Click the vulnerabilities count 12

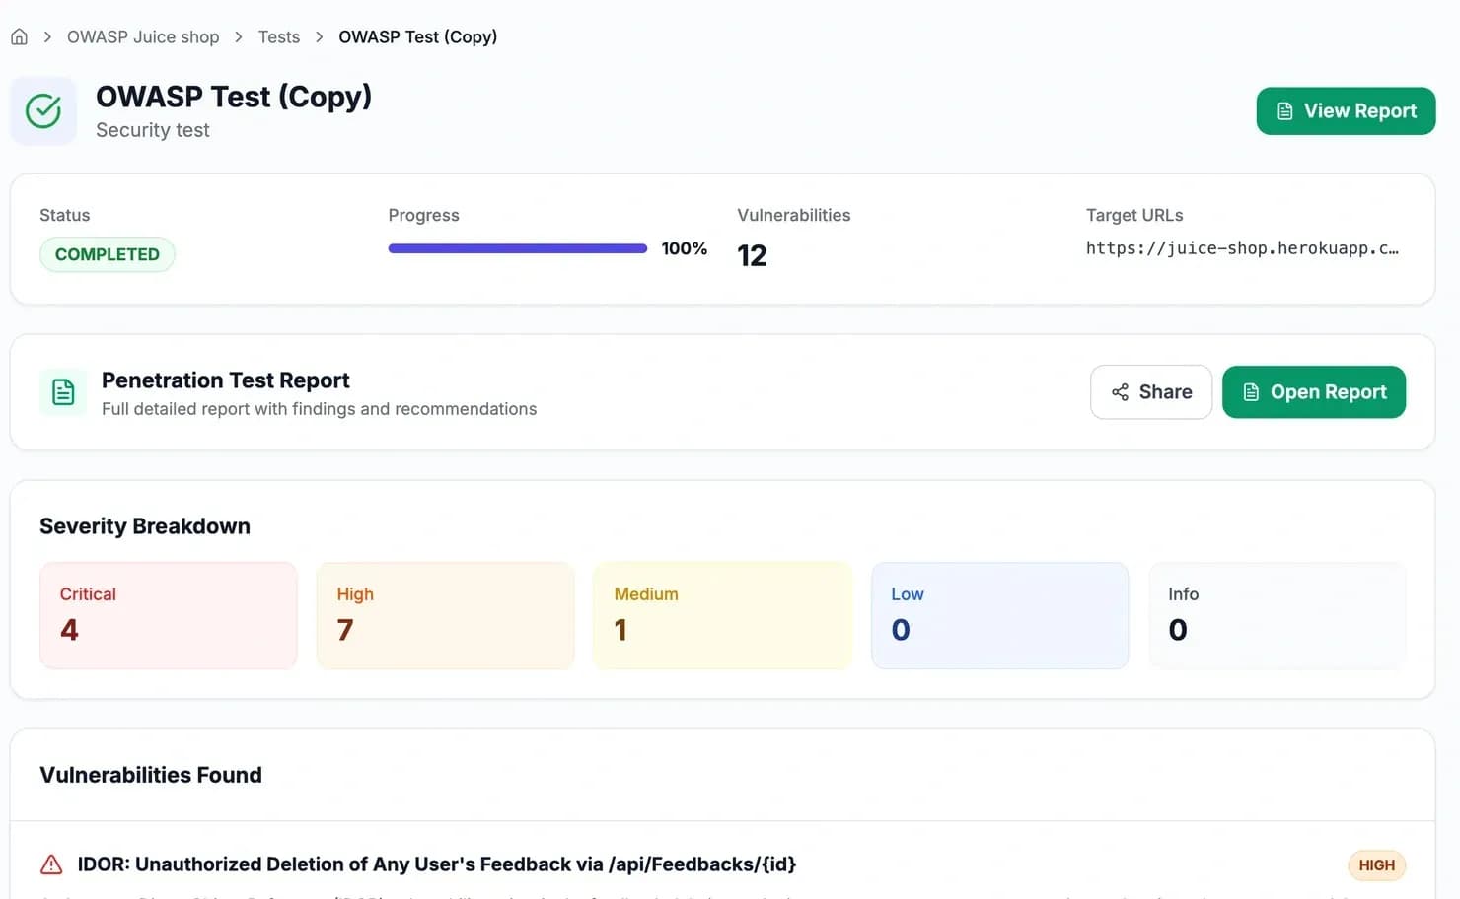point(752,256)
